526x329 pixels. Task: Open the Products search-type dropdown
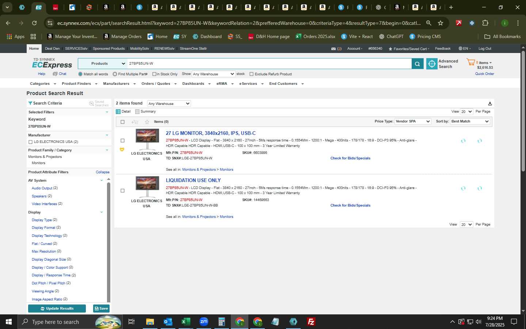[102, 64]
